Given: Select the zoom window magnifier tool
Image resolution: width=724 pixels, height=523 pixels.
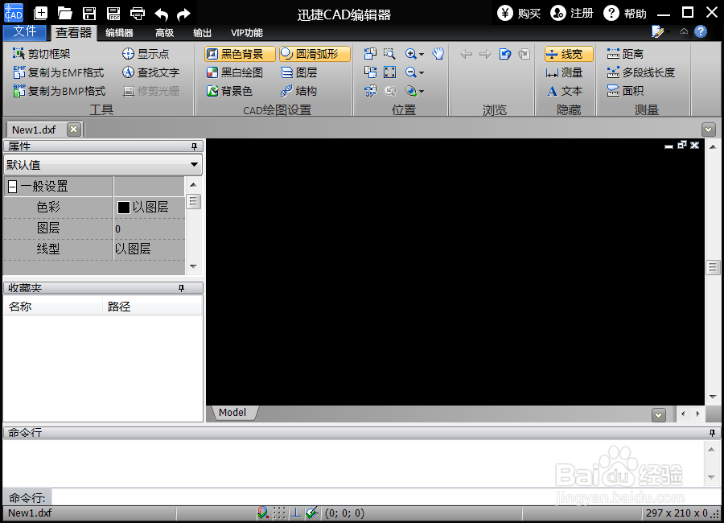Looking at the screenshot, I should (x=389, y=54).
